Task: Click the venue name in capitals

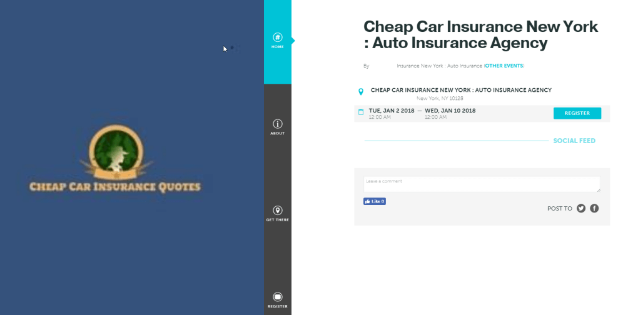Action: coord(461,90)
